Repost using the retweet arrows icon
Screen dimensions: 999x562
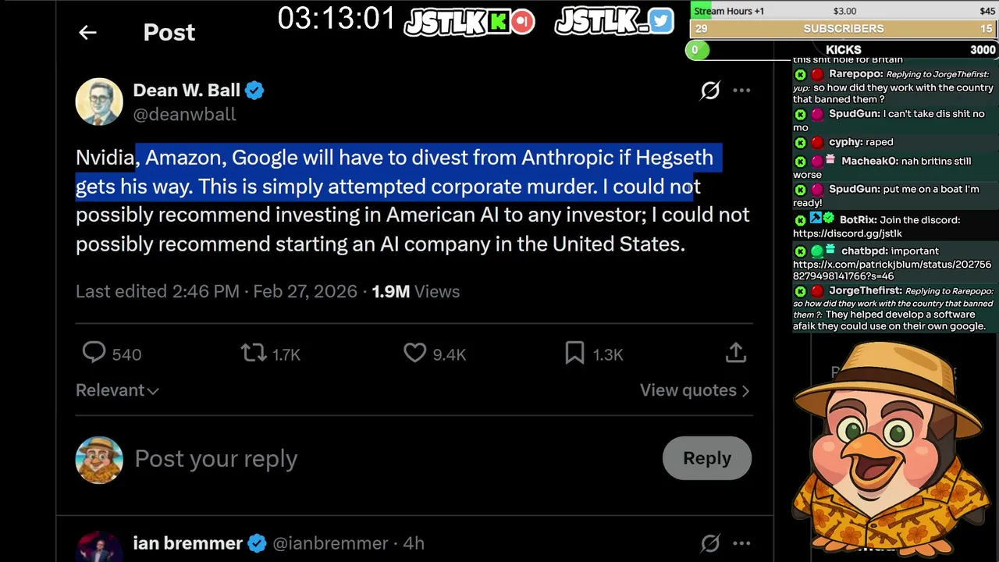(254, 354)
